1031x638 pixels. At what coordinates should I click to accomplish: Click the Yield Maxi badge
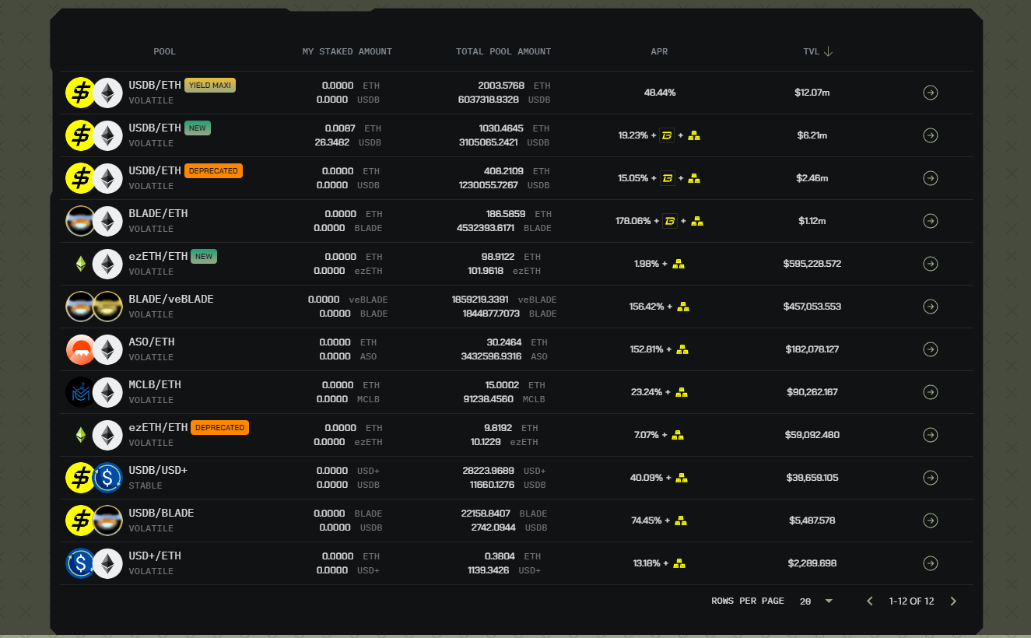pos(210,85)
